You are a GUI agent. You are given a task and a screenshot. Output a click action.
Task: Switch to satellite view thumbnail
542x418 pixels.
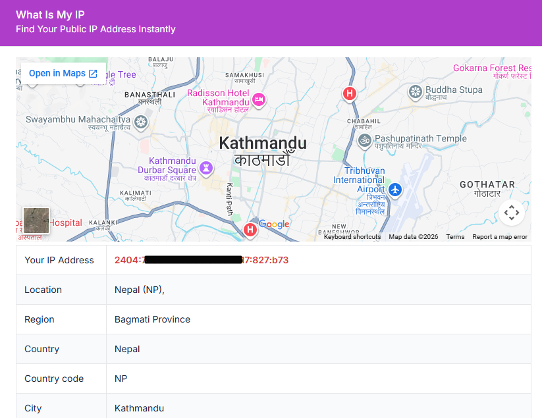(x=36, y=221)
